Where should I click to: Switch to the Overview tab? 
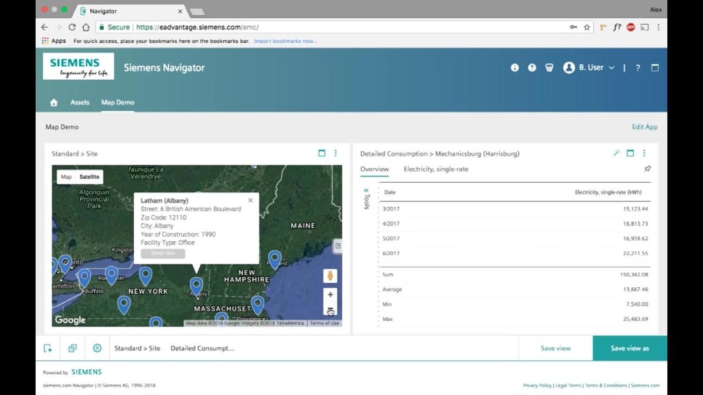[374, 169]
